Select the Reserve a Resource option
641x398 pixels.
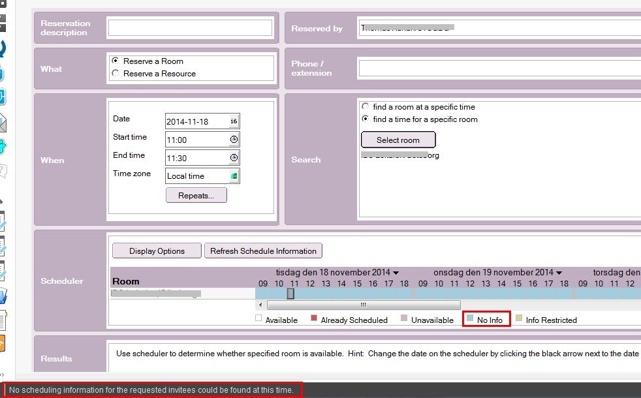pyautogui.click(x=116, y=74)
